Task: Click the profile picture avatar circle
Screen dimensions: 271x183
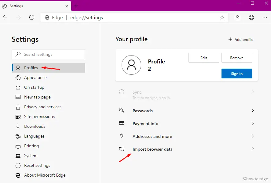Action: [x=131, y=65]
